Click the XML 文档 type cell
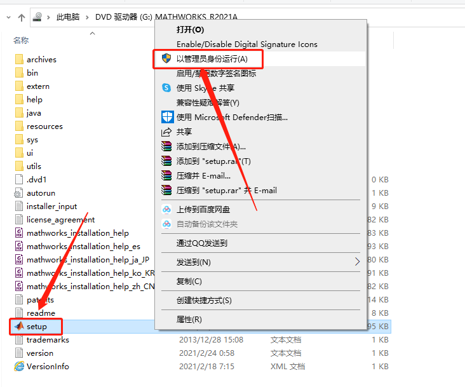This screenshot has height=387, width=465. pos(288,367)
